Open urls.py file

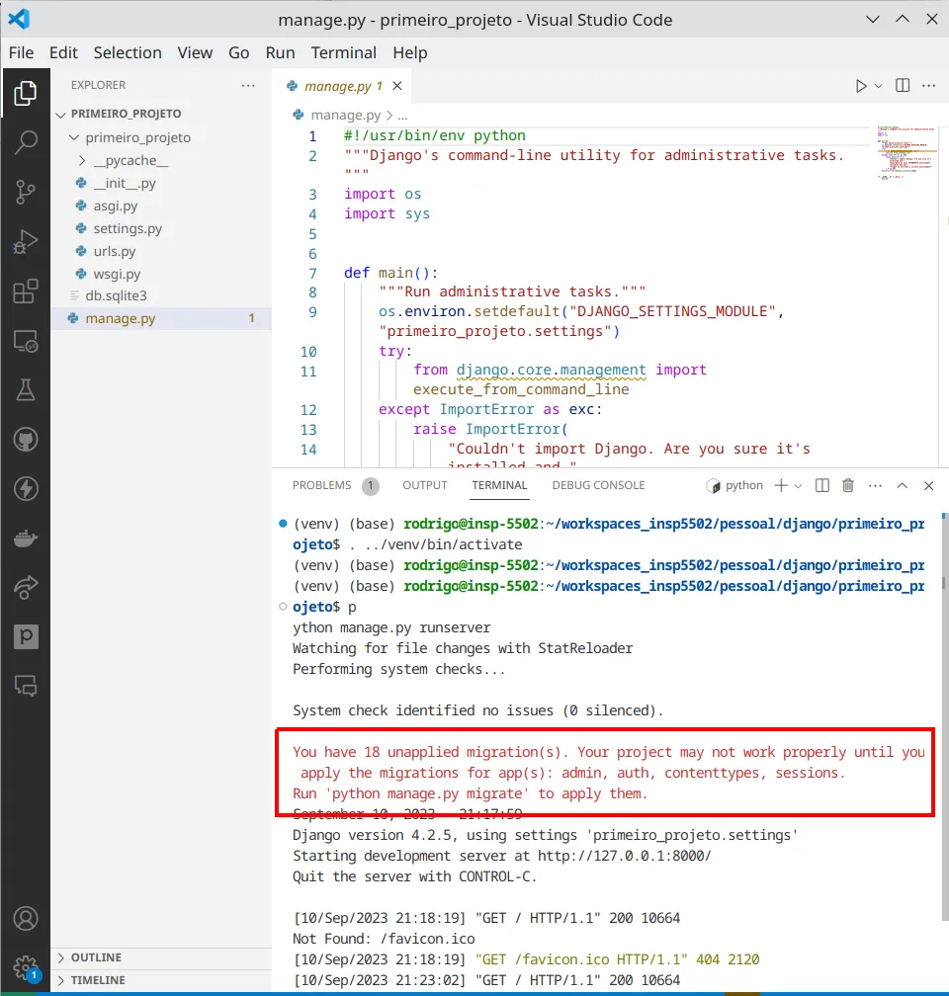click(115, 251)
